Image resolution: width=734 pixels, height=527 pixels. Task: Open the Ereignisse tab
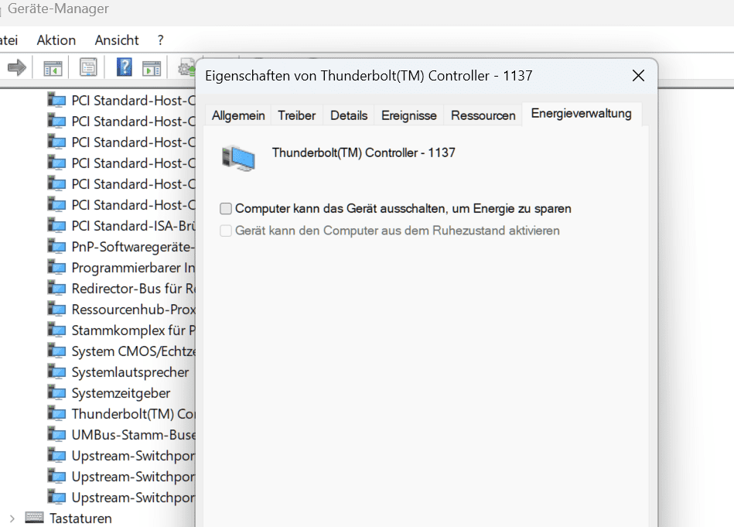coord(408,115)
